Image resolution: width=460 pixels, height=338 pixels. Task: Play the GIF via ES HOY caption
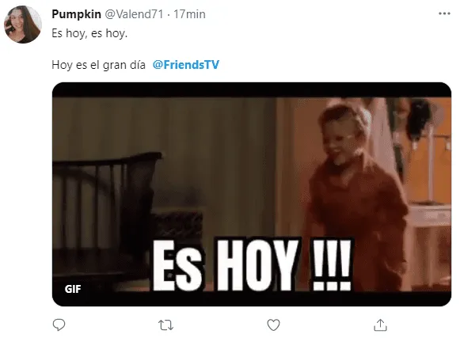[x=252, y=264]
